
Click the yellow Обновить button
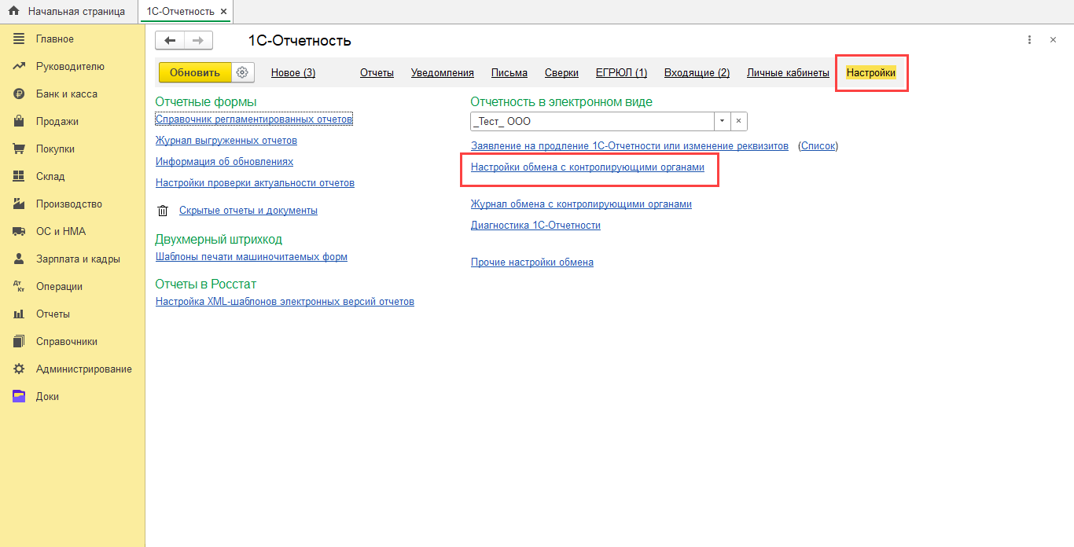pos(195,72)
